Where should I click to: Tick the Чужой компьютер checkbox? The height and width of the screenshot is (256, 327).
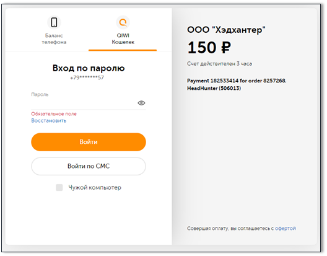[x=59, y=188]
